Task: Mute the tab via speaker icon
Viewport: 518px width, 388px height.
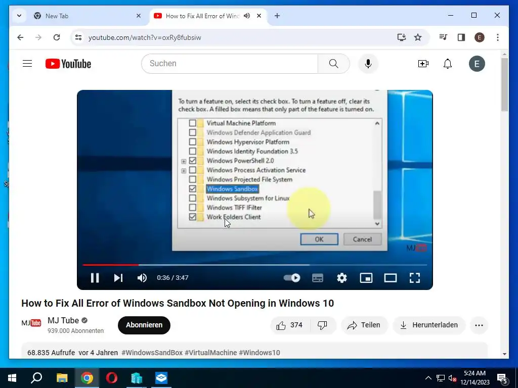Action: [x=247, y=16]
